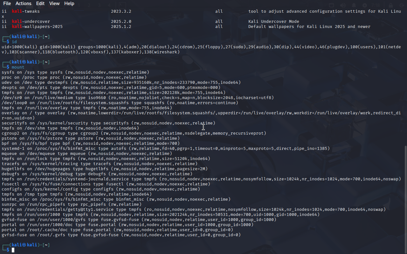Click 'tmpfs on /run/live/overlay' line
This screenshot has width=407, height=254.
(87, 108)
